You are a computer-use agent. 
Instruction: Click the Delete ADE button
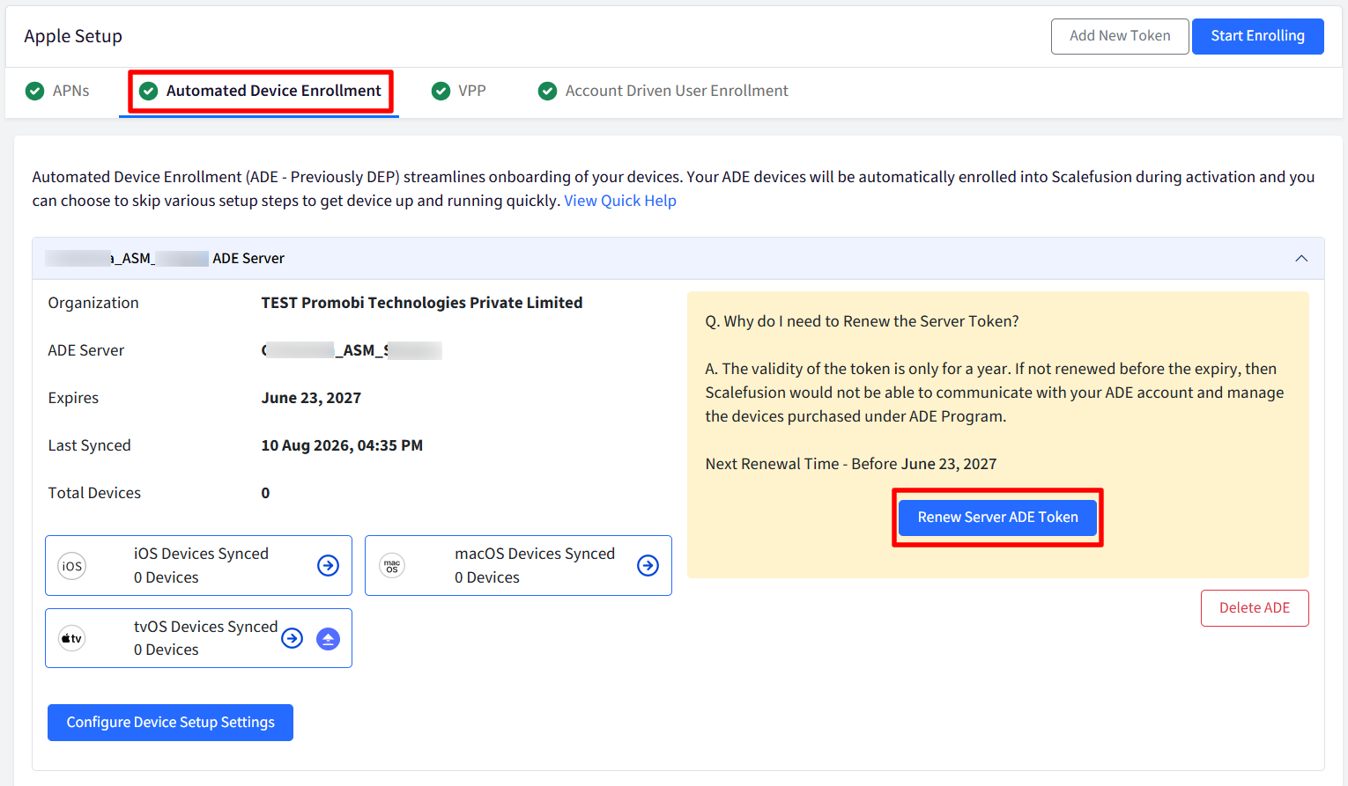pyautogui.click(x=1255, y=608)
